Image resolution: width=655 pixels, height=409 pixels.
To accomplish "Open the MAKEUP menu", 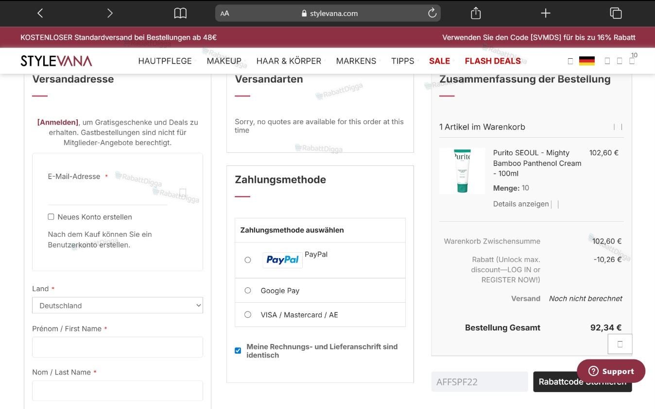I will click(x=224, y=61).
